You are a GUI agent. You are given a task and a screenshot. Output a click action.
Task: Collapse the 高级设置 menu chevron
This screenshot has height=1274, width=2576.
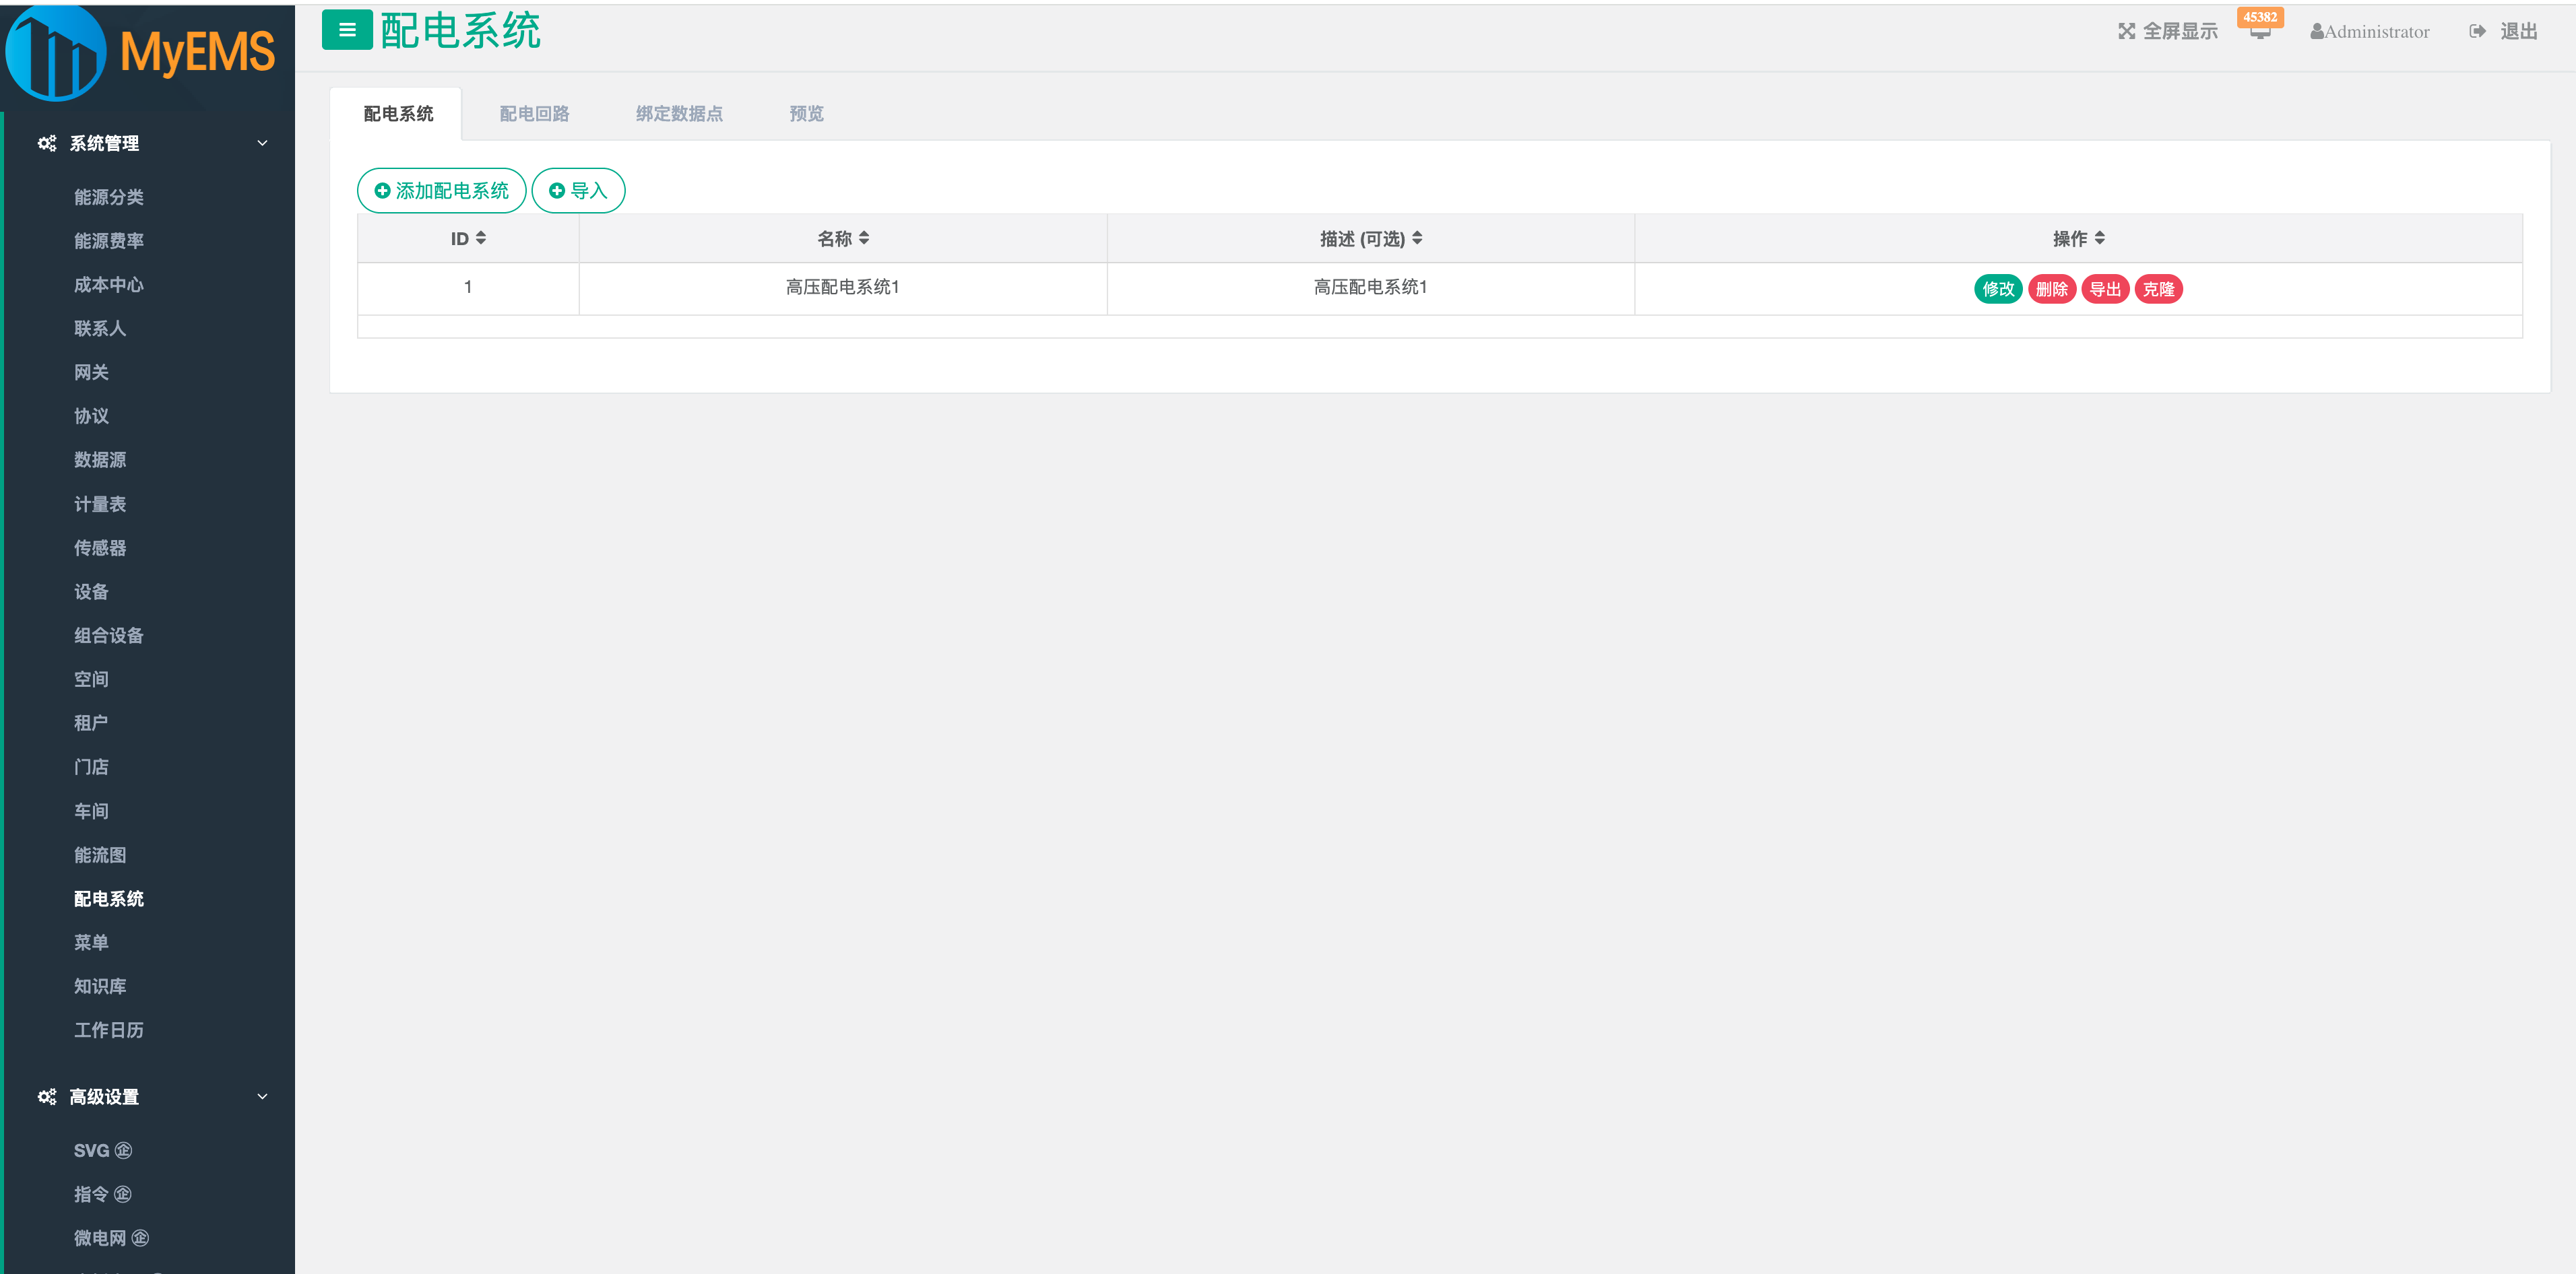[262, 1097]
